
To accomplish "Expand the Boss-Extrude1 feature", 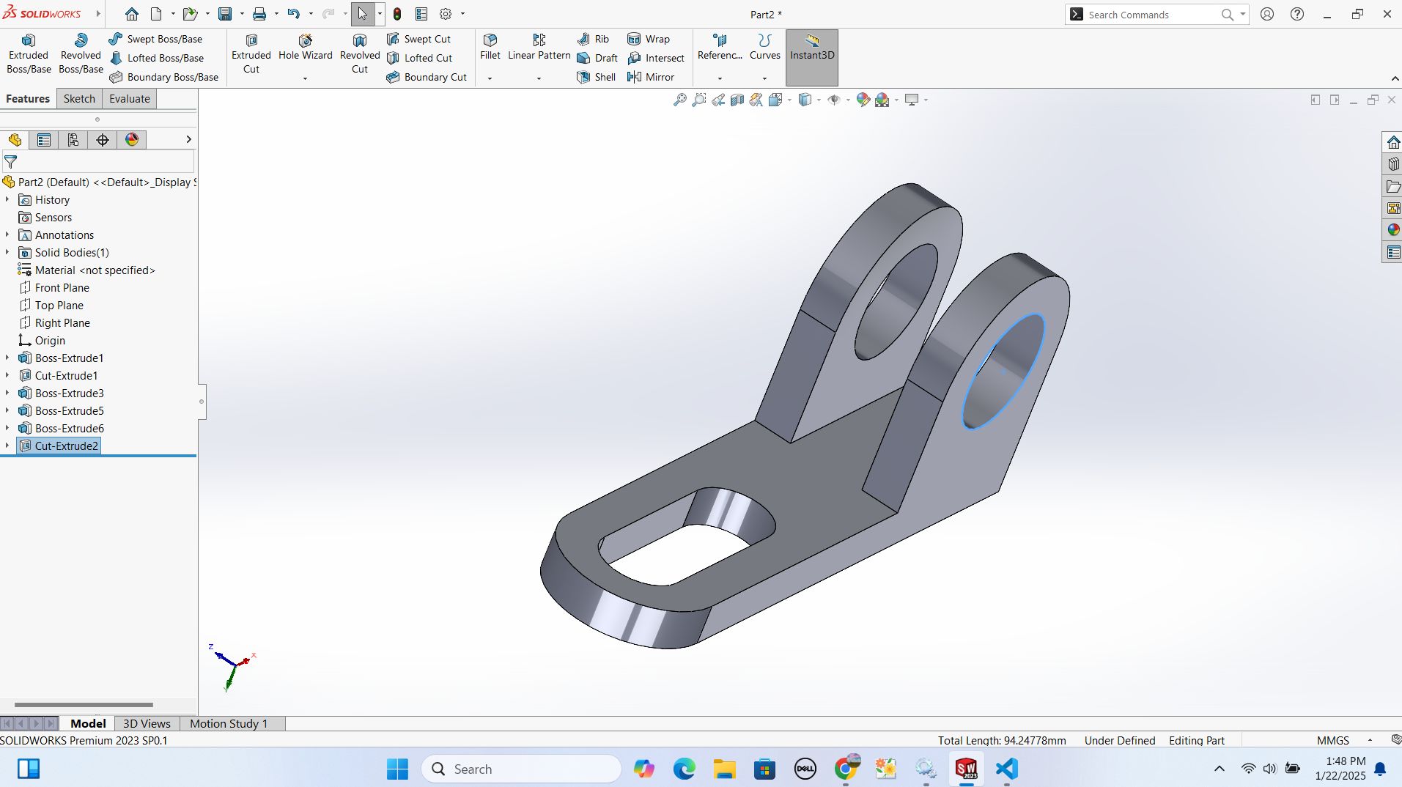I will tap(7, 358).
